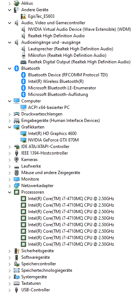This screenshot has height=296, width=136.
Task: Click the Druckwarteschlangen printer icon
Action: [x=17, y=114]
